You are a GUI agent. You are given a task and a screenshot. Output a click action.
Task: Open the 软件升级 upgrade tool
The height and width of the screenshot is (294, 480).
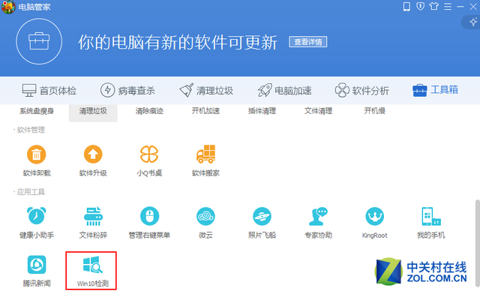(93, 160)
